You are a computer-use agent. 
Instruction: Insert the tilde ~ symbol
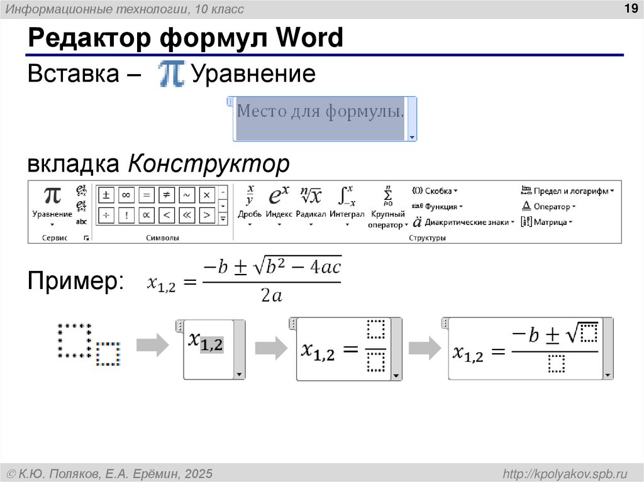click(186, 195)
